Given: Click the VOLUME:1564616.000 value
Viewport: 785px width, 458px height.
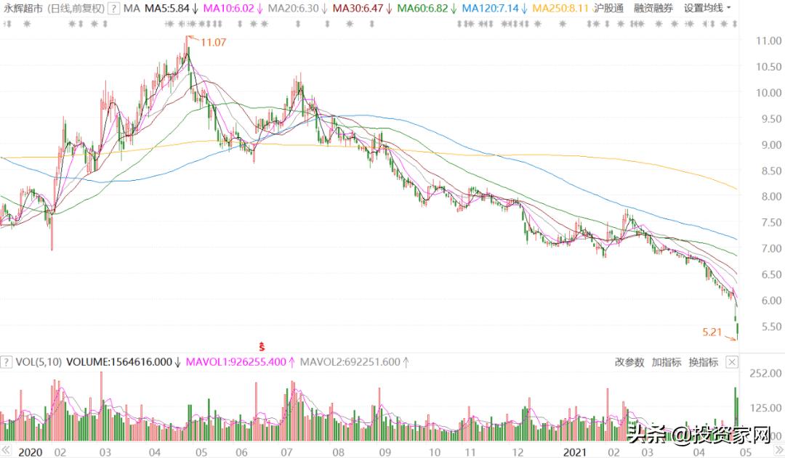Looking at the screenshot, I should coord(119,362).
